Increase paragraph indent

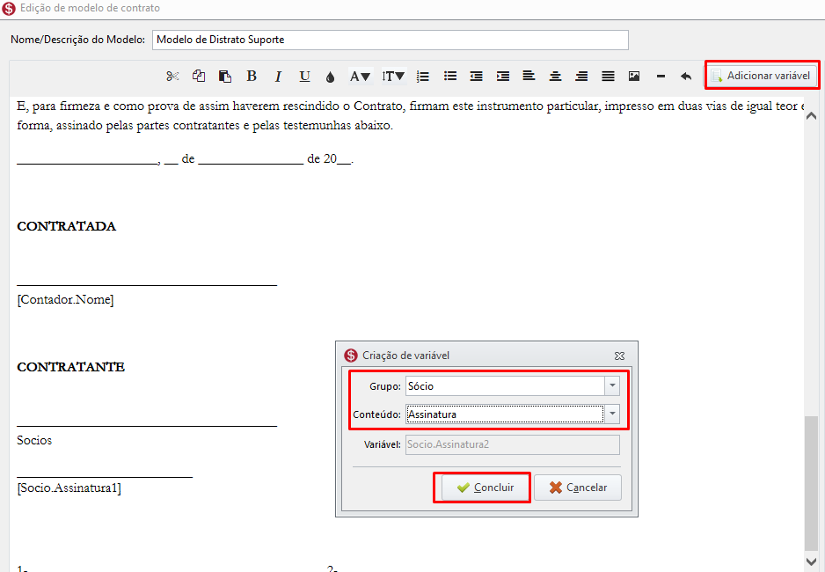pyautogui.click(x=502, y=77)
